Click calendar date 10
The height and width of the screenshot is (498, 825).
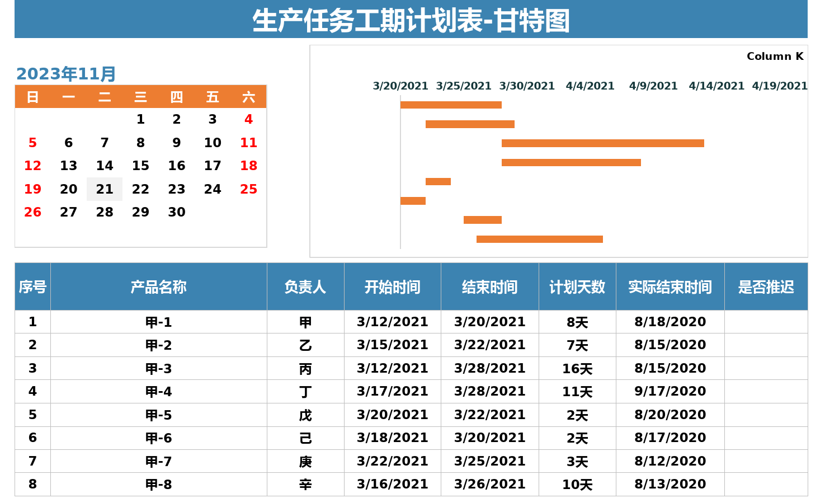(x=213, y=143)
